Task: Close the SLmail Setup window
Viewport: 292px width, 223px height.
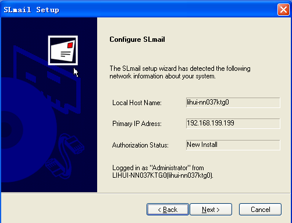Action: tap(283, 9)
